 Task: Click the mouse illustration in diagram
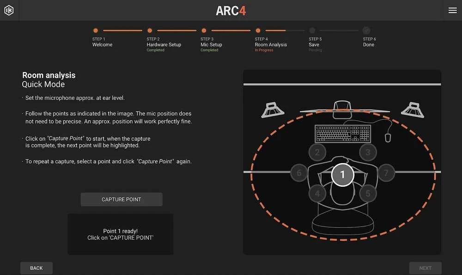[x=388, y=138]
